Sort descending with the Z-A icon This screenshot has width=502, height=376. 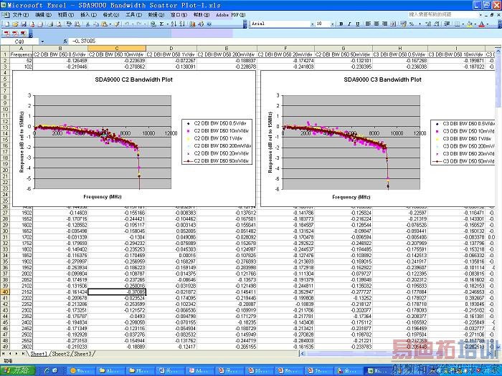[182, 24]
